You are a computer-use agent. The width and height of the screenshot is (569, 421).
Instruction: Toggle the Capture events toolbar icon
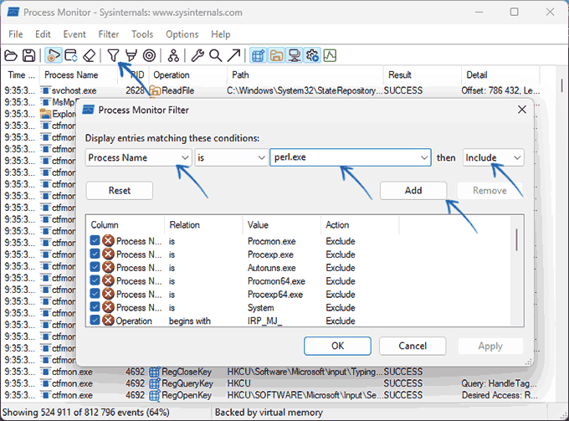(54, 55)
